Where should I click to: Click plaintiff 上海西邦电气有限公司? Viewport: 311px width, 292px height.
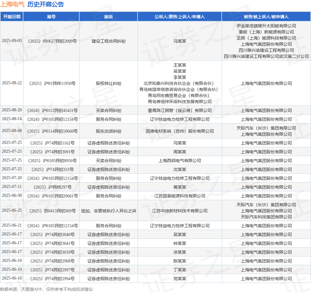180,161
